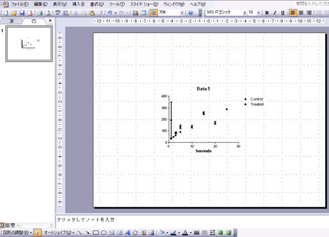Toggle Underline formatting

tap(283, 13)
